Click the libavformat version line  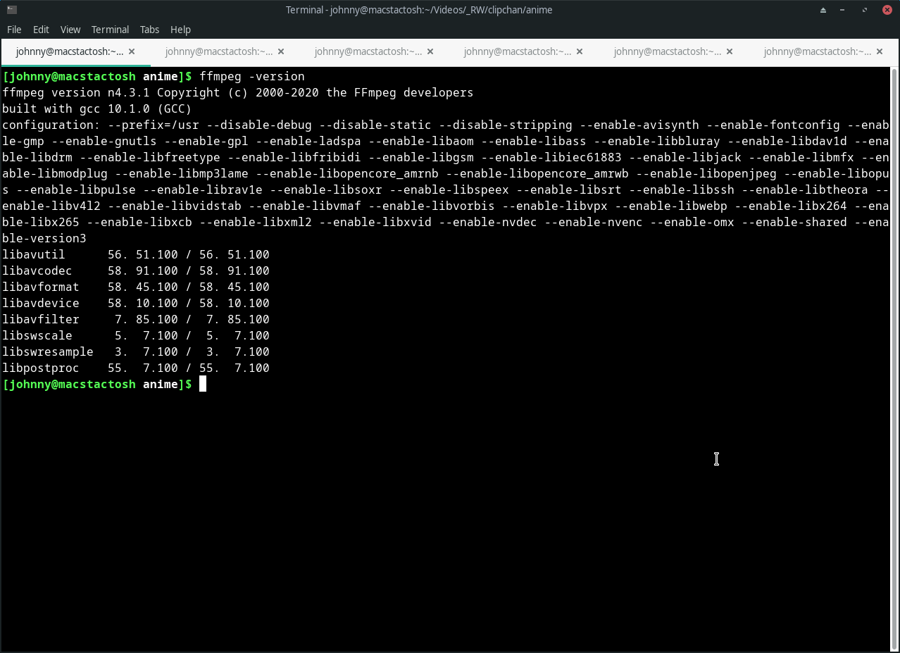coord(136,287)
